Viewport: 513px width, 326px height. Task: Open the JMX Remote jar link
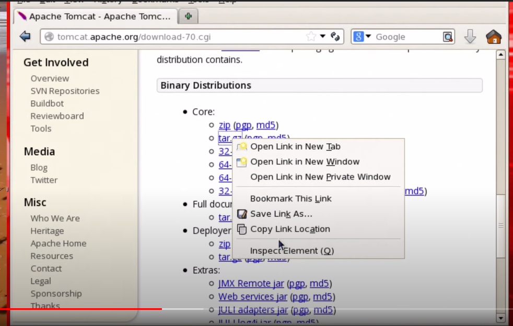coord(251,284)
